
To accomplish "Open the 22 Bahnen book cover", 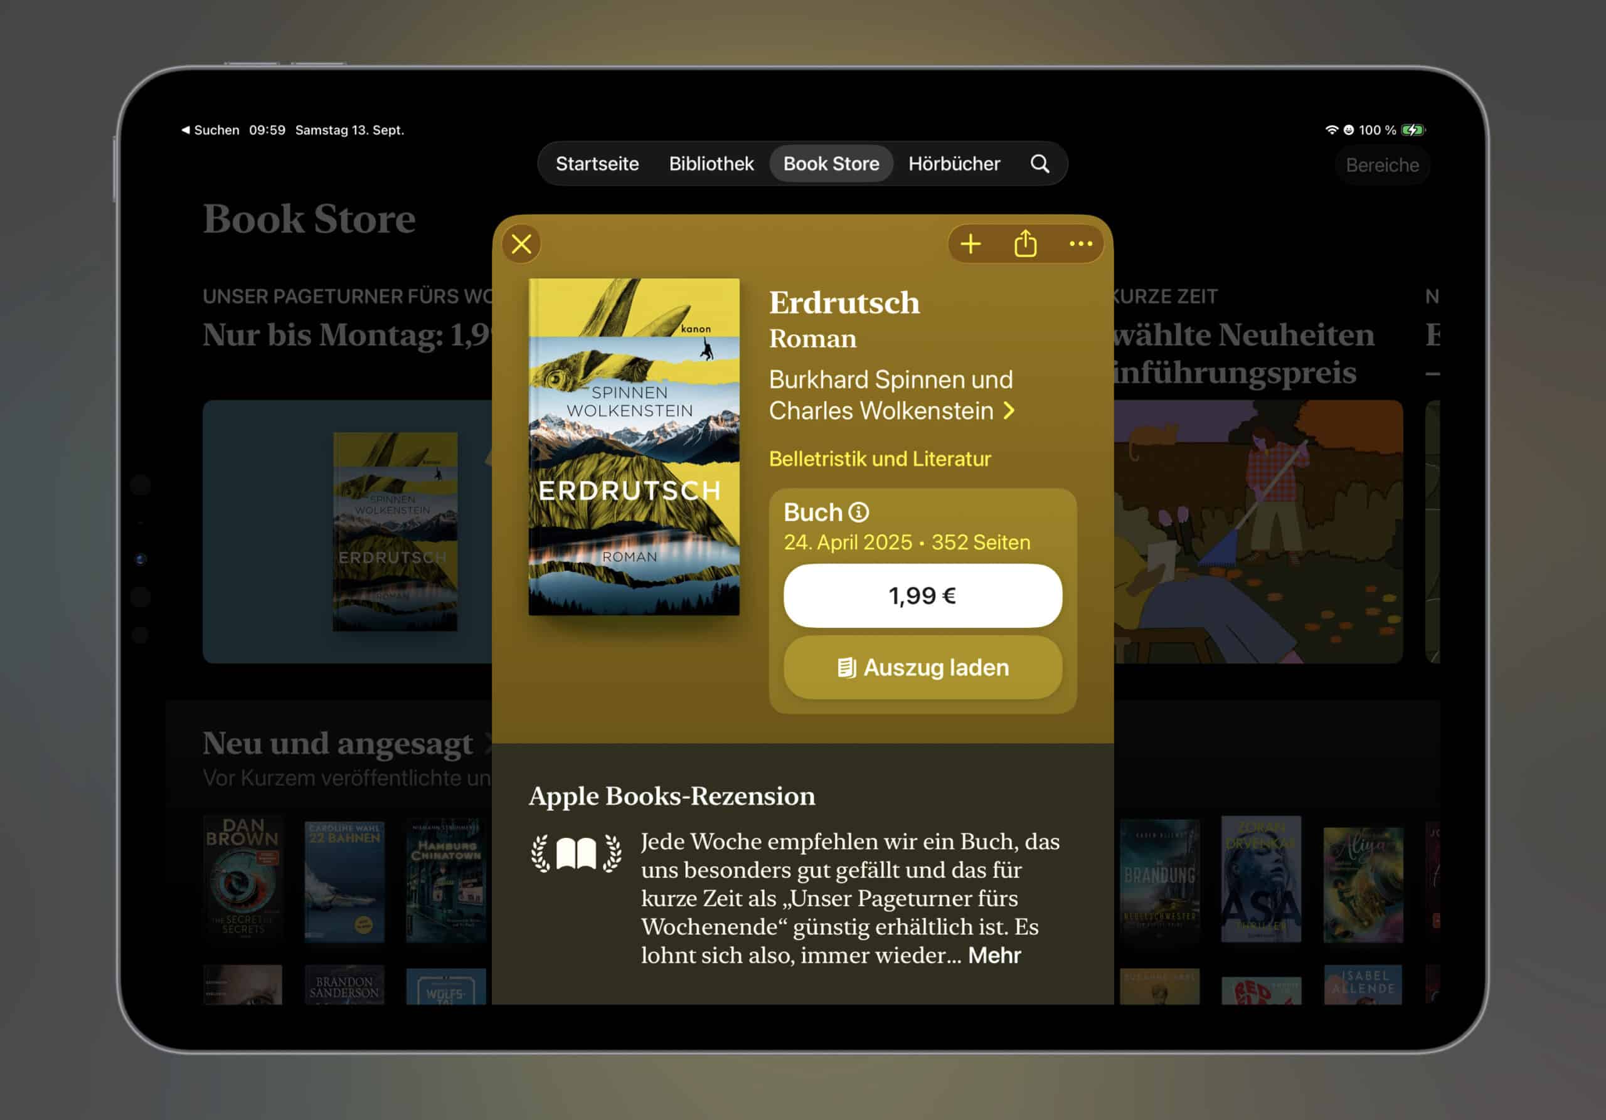I will point(344,882).
